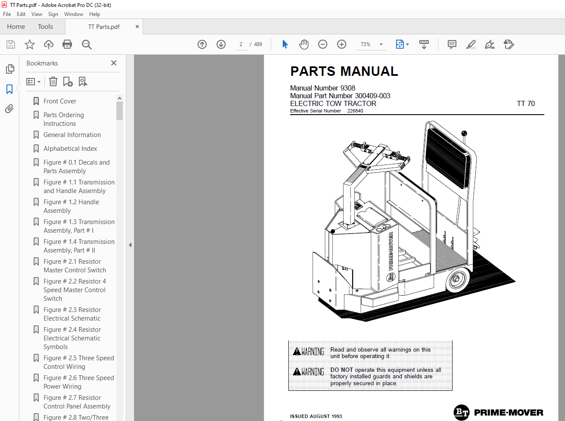Go to the previous page
This screenshot has width=565, height=421.
202,44
